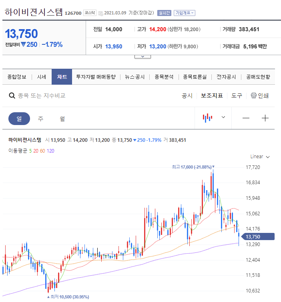Toggle the 5-day moving average color label
This screenshot has width=281, height=302.
pyautogui.click(x=30, y=151)
